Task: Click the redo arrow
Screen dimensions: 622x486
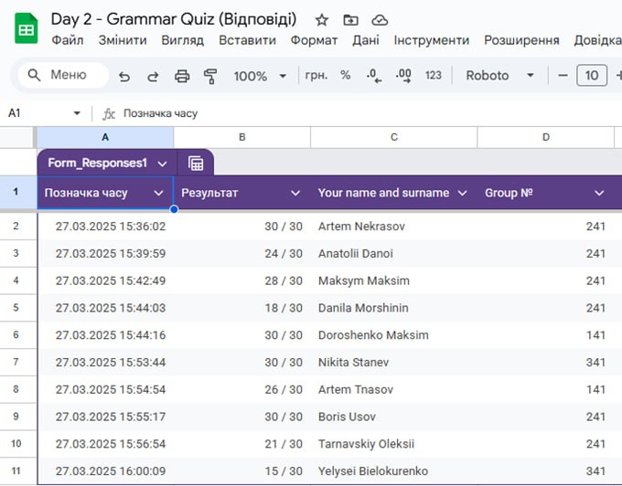Action: point(153,76)
